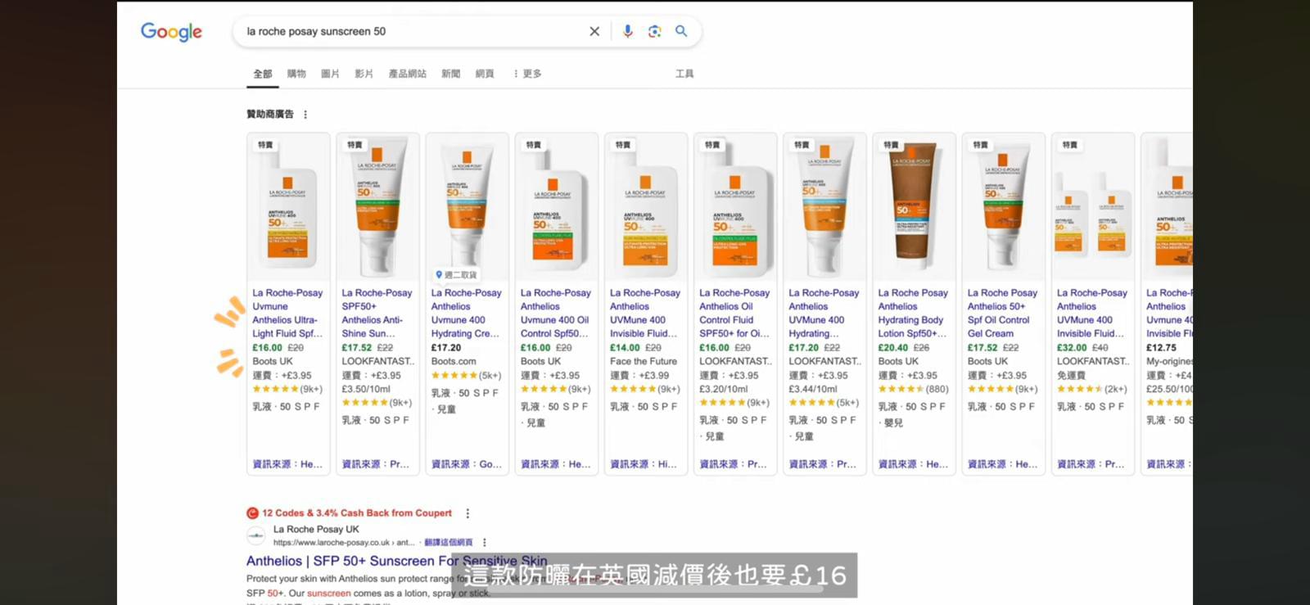This screenshot has width=1310, height=605.
Task: Open the Hydrating Body Lotion brown tube image
Action: tap(914, 207)
